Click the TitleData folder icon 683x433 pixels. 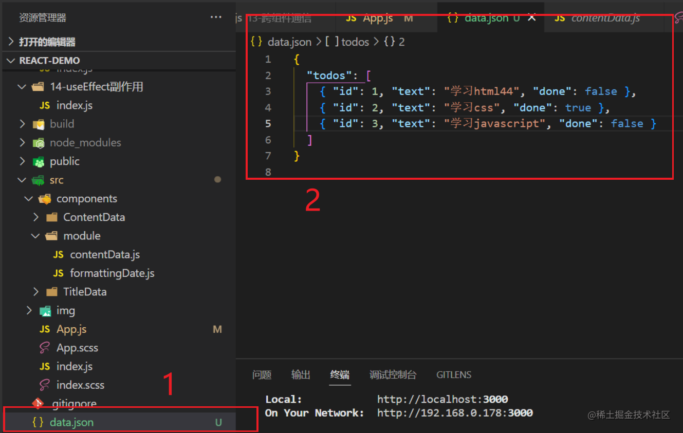52,292
